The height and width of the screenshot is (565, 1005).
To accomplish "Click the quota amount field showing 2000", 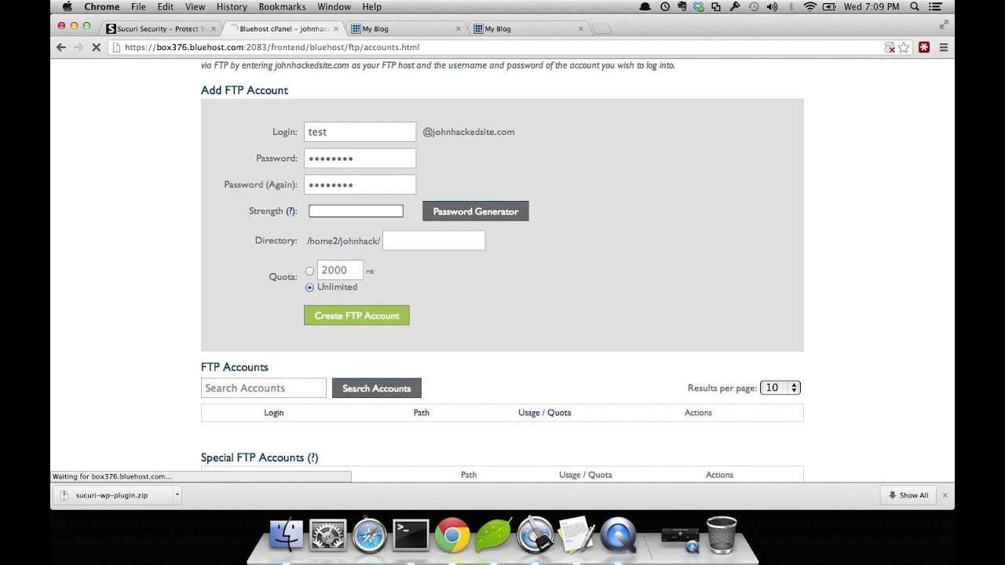I will pos(340,270).
